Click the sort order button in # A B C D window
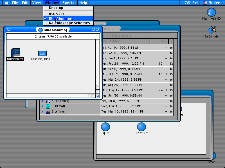 175,41
